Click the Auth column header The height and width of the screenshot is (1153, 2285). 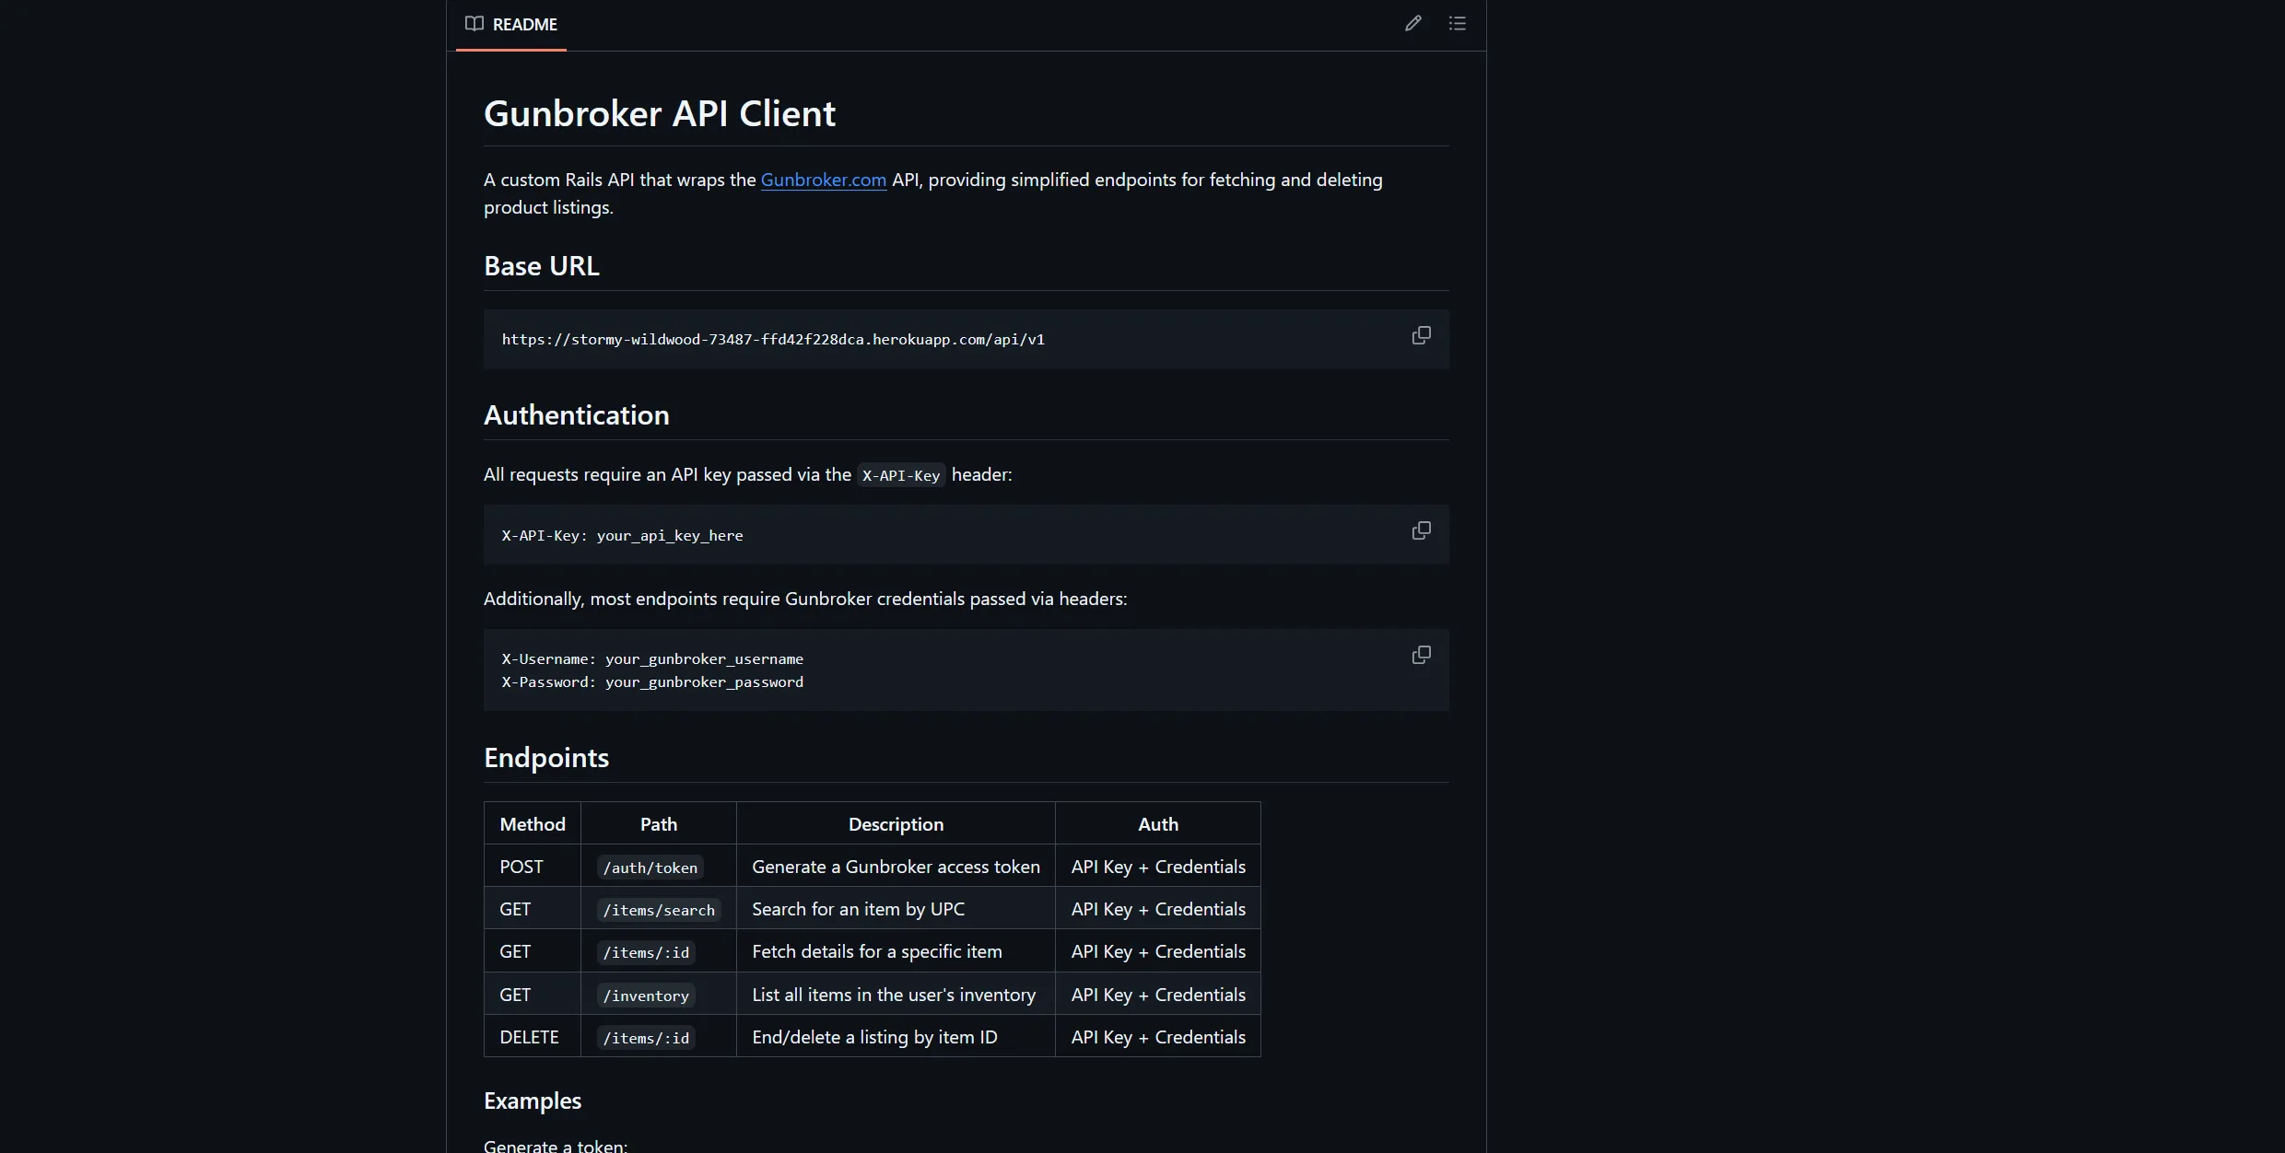(1158, 824)
